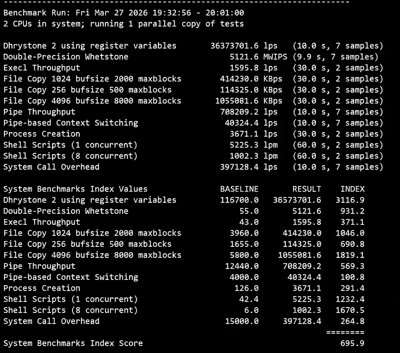Click the BASELINE column header

coord(239,189)
